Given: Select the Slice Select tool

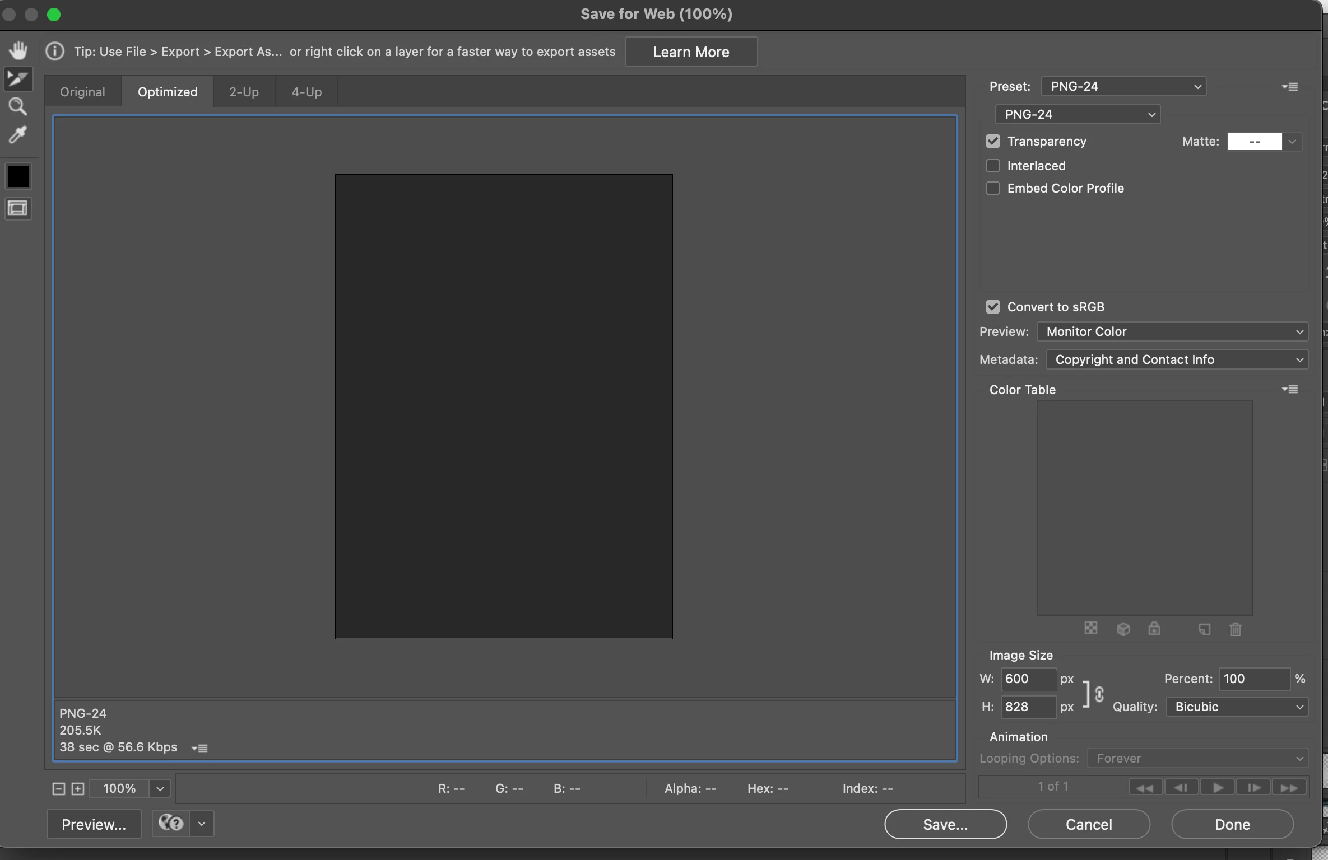Looking at the screenshot, I should pos(18,79).
